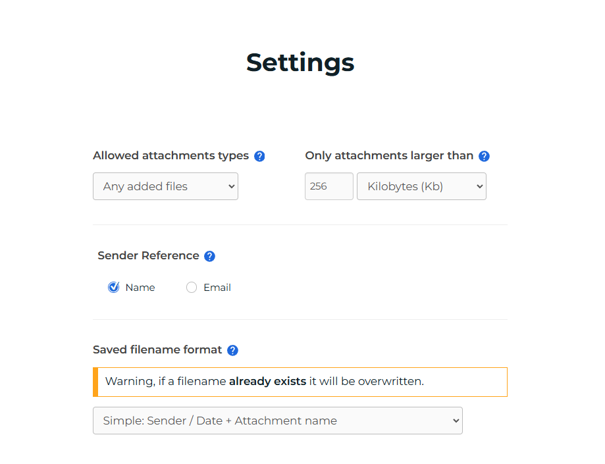
Task: Click the Saved filename format label
Action: pos(157,350)
